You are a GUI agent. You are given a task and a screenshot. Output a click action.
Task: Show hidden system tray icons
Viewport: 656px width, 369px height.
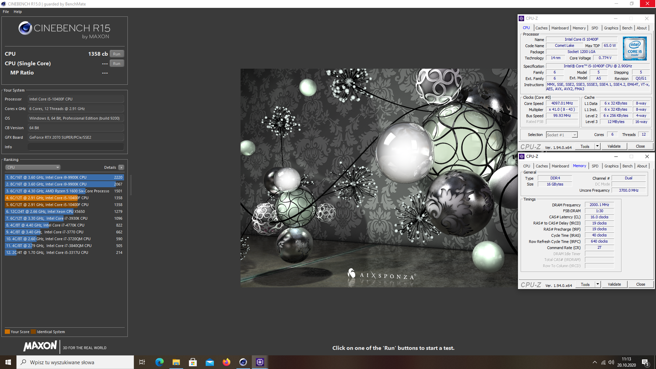(595, 362)
